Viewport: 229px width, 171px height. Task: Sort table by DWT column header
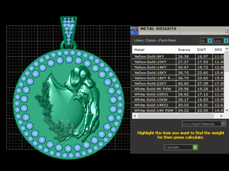(x=204, y=50)
